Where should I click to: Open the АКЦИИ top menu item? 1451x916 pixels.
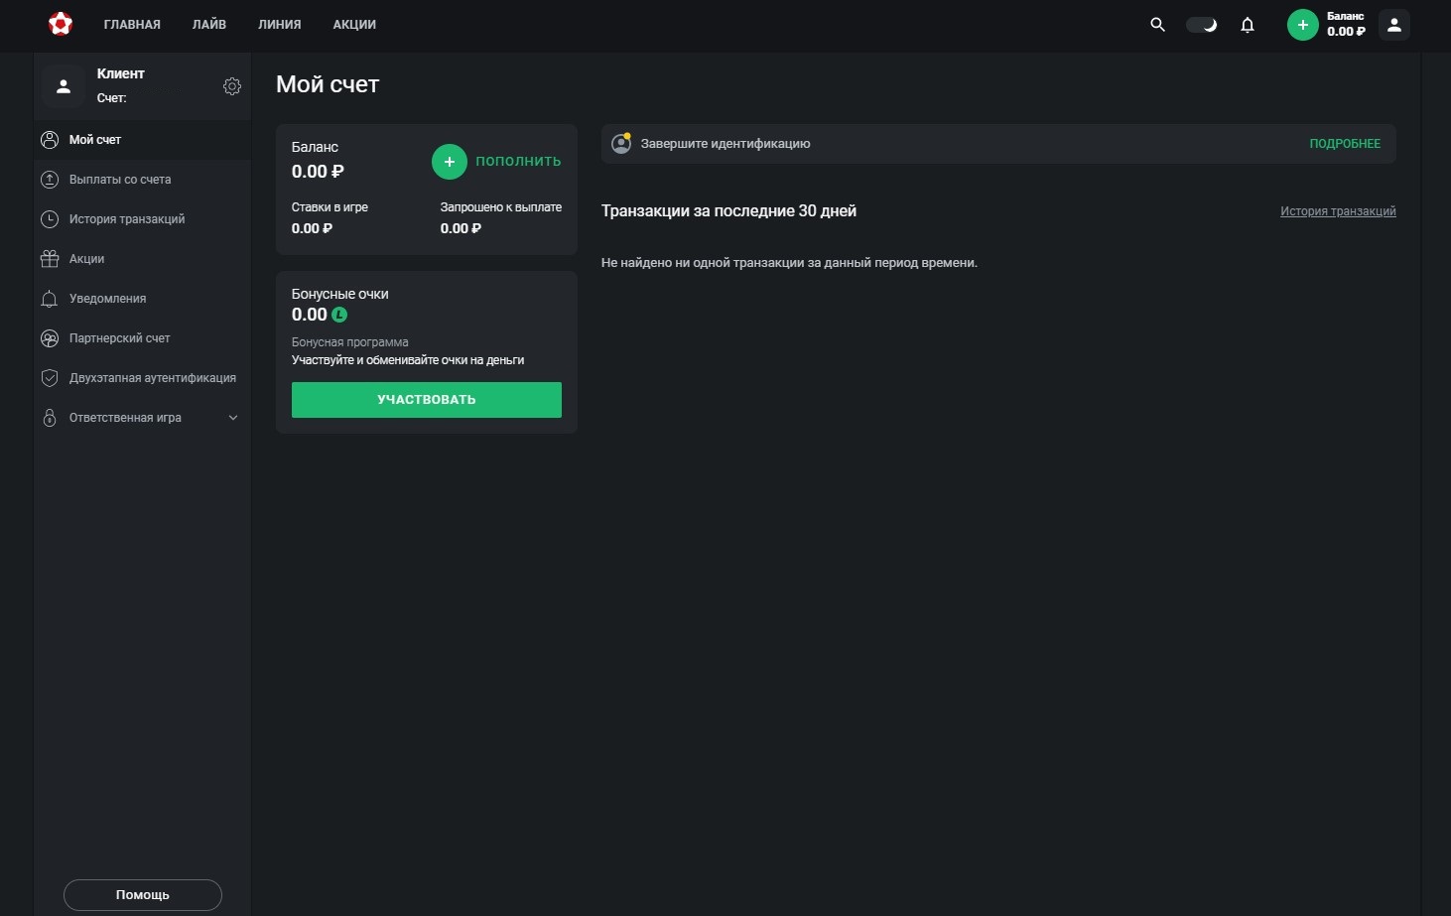[x=354, y=25]
